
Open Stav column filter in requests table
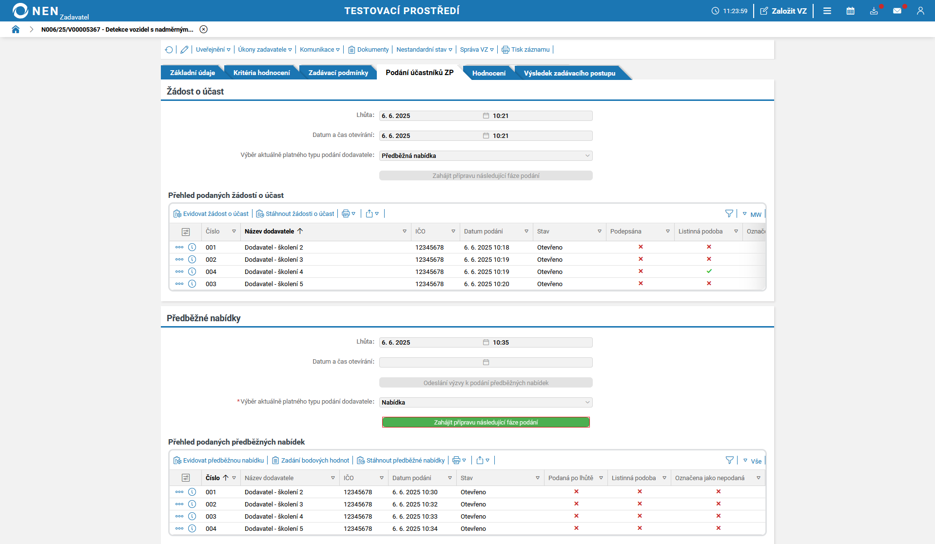(x=599, y=232)
